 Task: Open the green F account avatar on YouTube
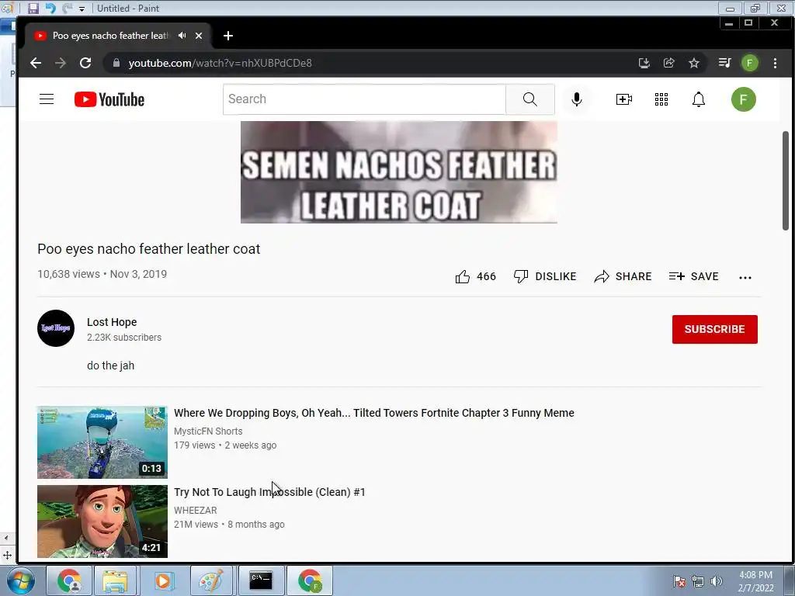pyautogui.click(x=743, y=99)
